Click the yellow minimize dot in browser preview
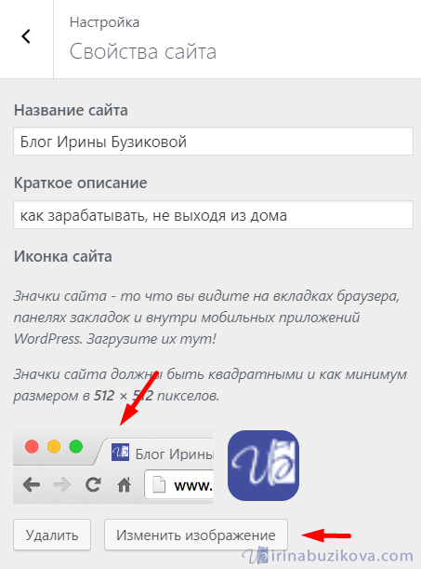Screen dimensions: 421x569 (x=54, y=446)
